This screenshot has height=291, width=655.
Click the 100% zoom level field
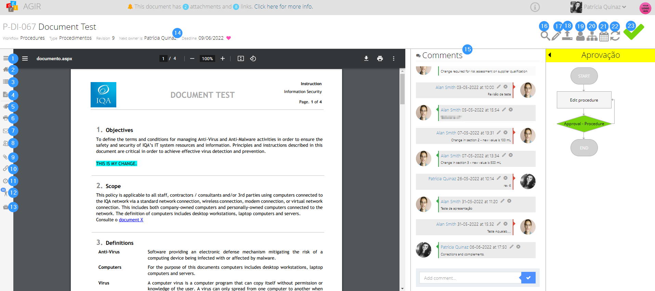207,58
